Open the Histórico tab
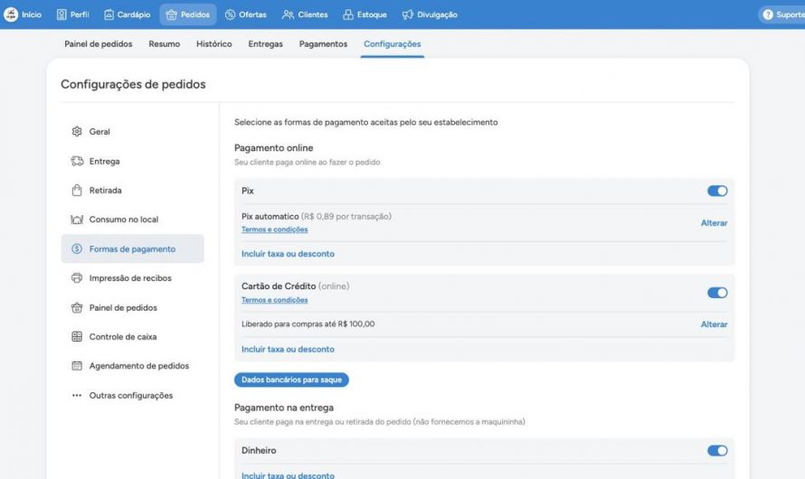The image size is (805, 479). (x=214, y=44)
